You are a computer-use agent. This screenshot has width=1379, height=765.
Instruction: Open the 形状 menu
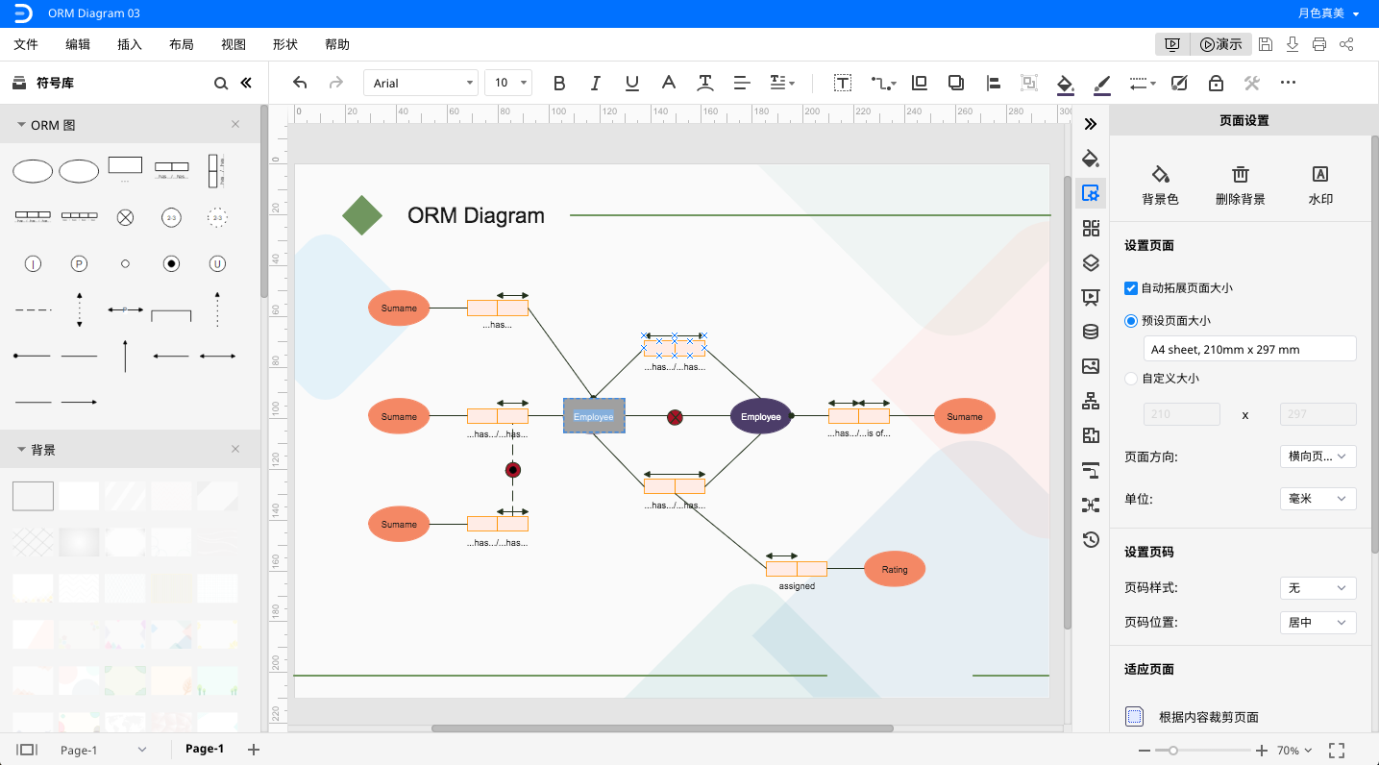(x=285, y=44)
